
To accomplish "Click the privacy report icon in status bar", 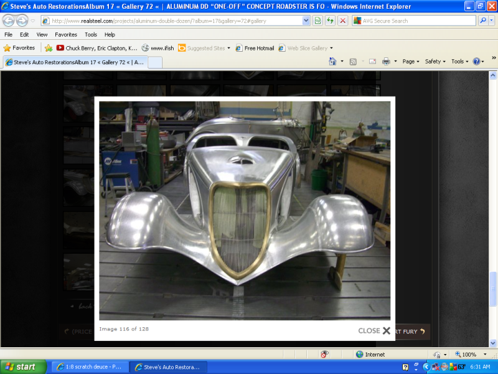I will pyautogui.click(x=324, y=354).
